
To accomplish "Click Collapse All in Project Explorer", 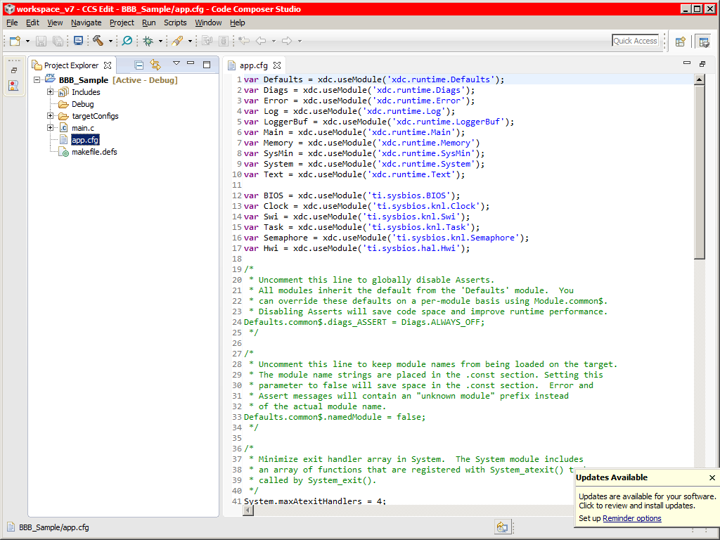I will (x=139, y=65).
